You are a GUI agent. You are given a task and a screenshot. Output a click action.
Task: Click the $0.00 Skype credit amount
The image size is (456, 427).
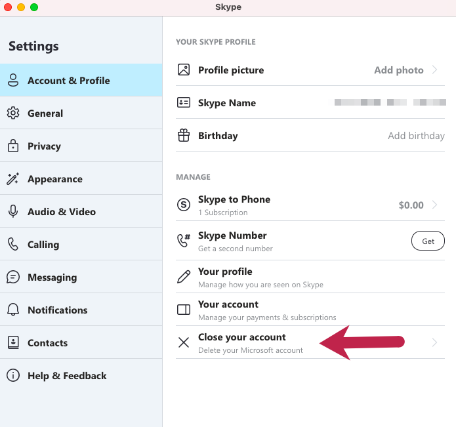411,205
